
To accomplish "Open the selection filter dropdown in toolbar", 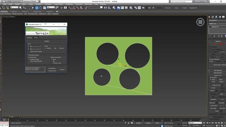I will [14, 7].
